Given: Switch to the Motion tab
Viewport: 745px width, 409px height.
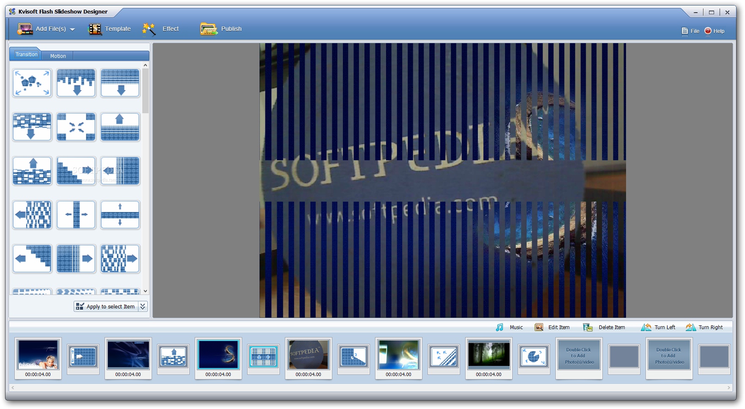Looking at the screenshot, I should 58,56.
